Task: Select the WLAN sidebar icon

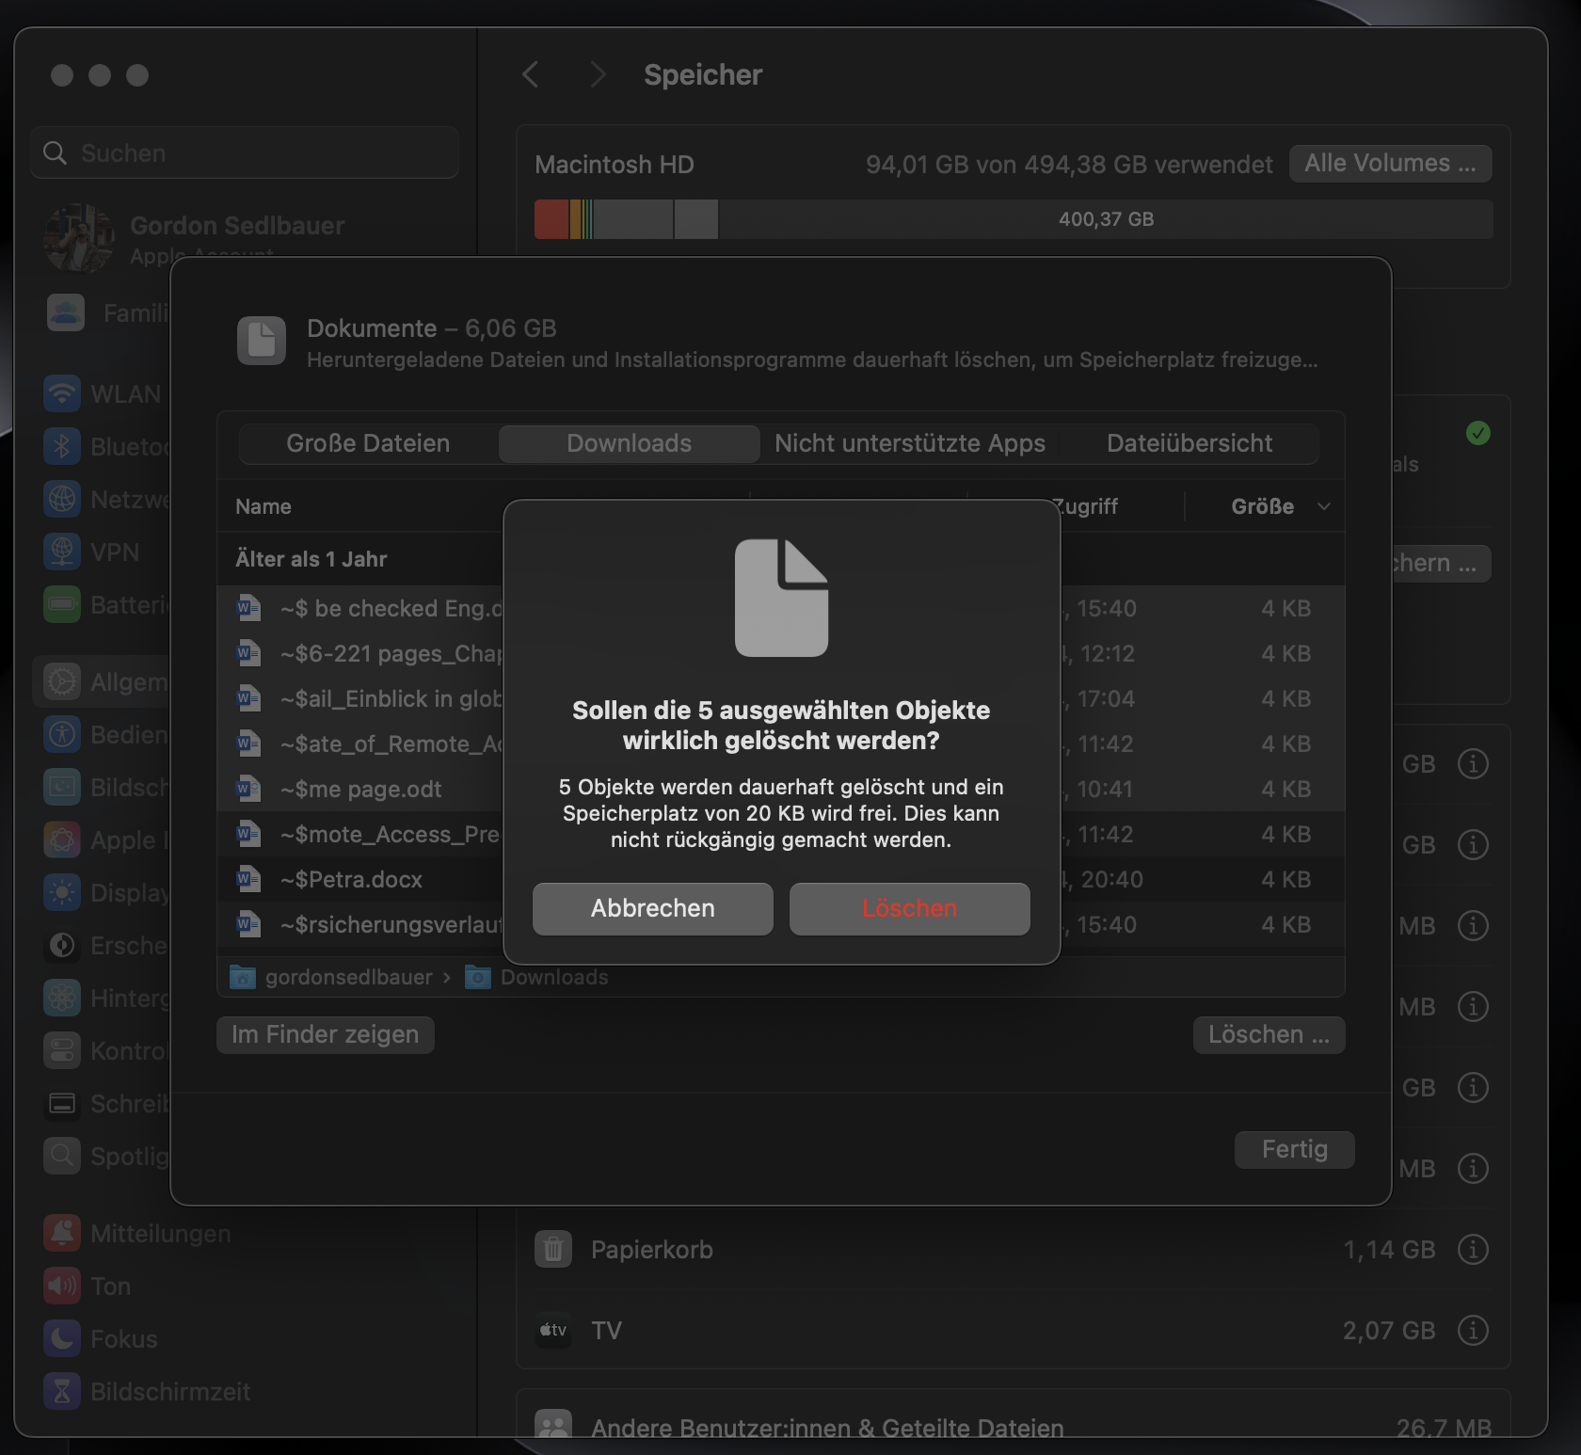Action: click(61, 393)
